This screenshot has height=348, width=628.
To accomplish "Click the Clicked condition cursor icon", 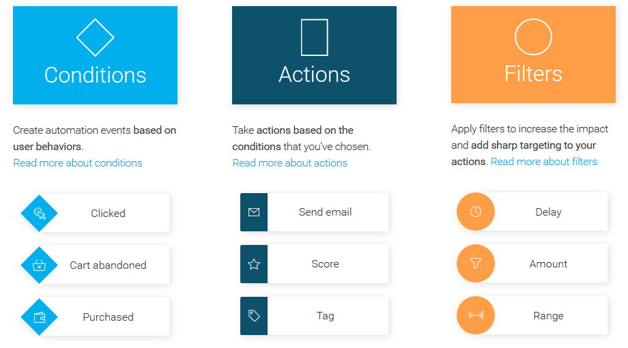I will tap(40, 213).
